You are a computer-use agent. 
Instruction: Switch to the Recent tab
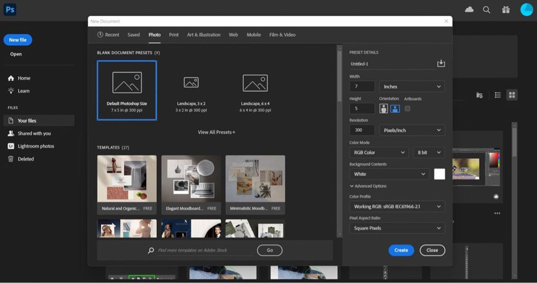click(108, 34)
